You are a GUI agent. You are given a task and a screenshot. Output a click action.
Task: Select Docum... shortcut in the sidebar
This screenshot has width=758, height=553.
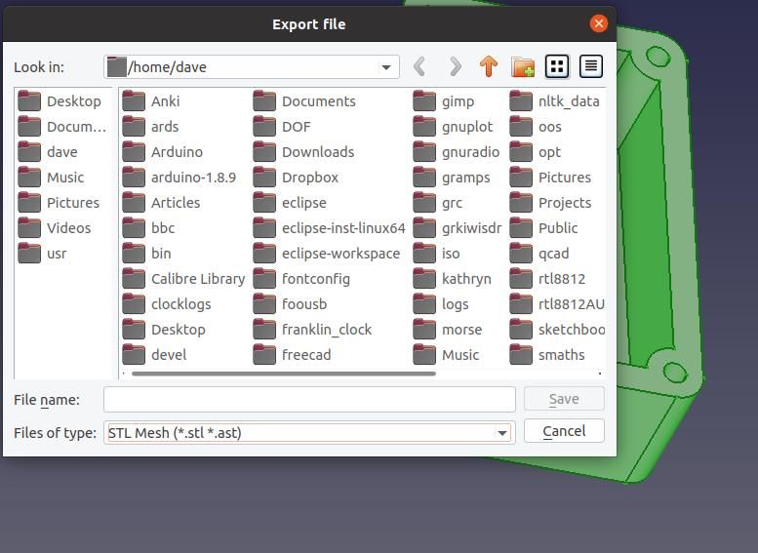[x=61, y=127]
